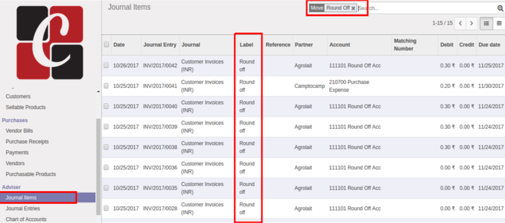Viewport: 505px width, 223px height.
Task: Sort by the Reference column header
Action: pyautogui.click(x=278, y=45)
